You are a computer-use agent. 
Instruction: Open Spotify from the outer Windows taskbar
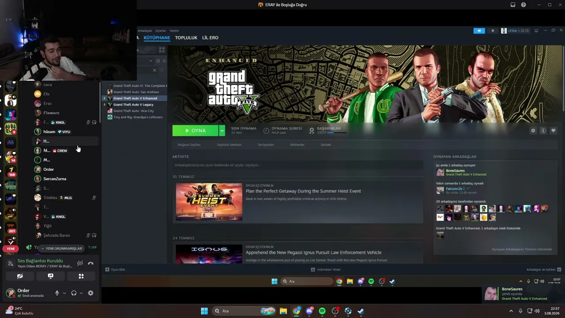pos(322,311)
